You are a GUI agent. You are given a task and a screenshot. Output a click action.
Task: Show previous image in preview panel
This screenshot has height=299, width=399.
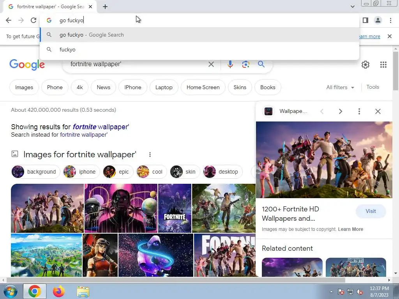(321, 111)
